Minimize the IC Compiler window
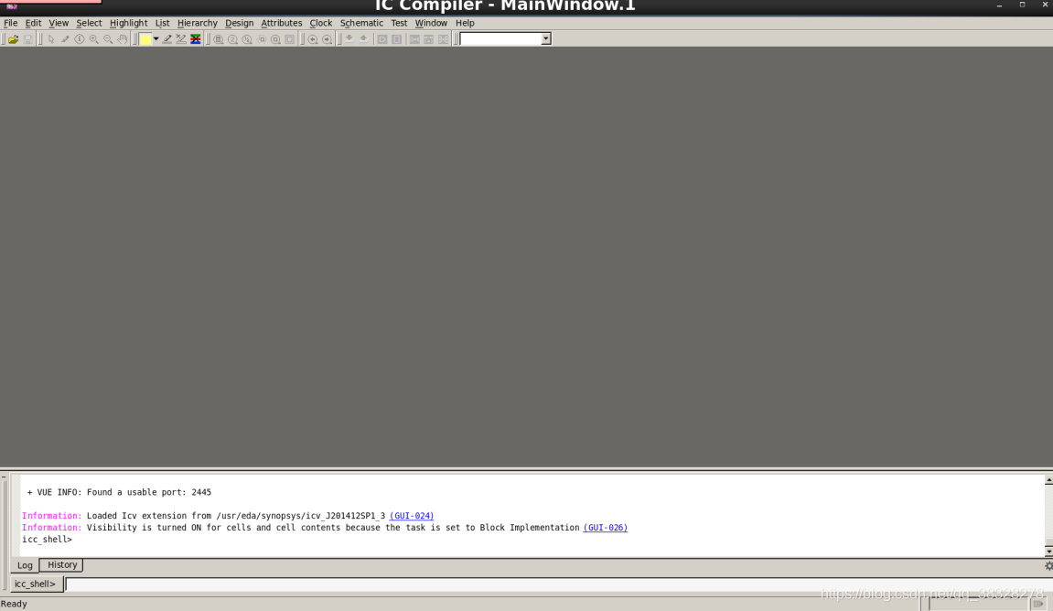 coord(999,5)
